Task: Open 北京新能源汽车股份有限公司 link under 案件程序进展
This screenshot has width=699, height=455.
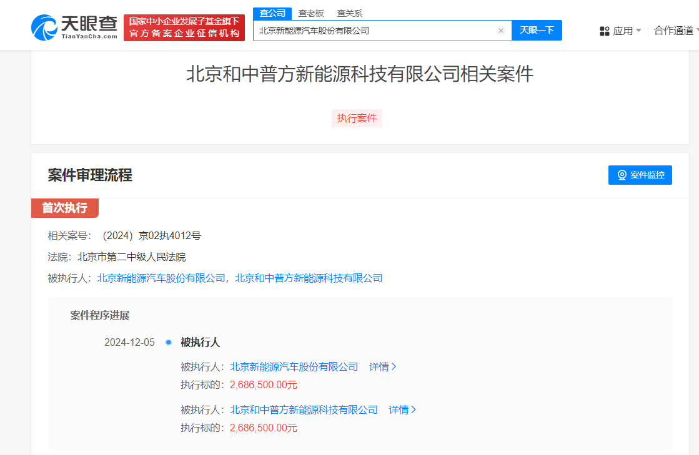Action: tap(294, 367)
